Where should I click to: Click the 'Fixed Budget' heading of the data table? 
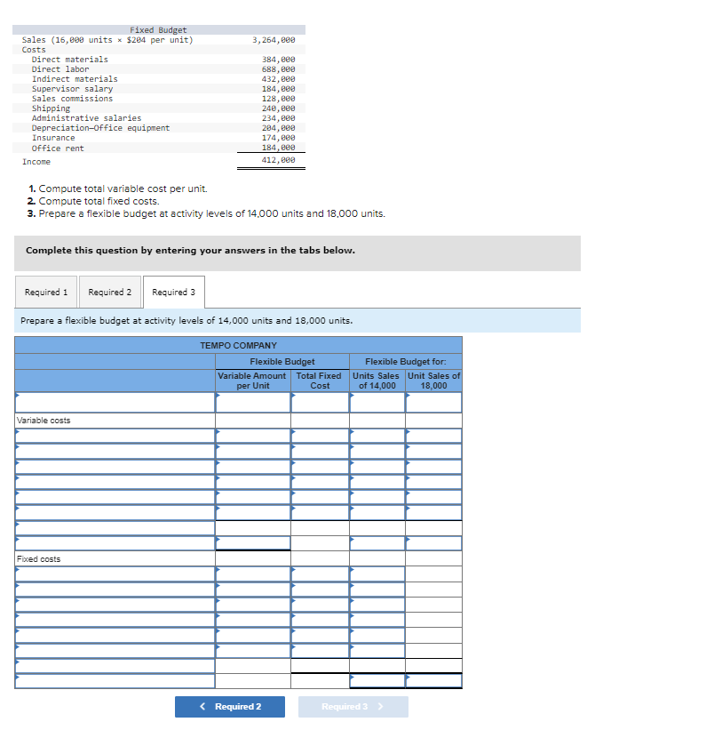click(158, 30)
